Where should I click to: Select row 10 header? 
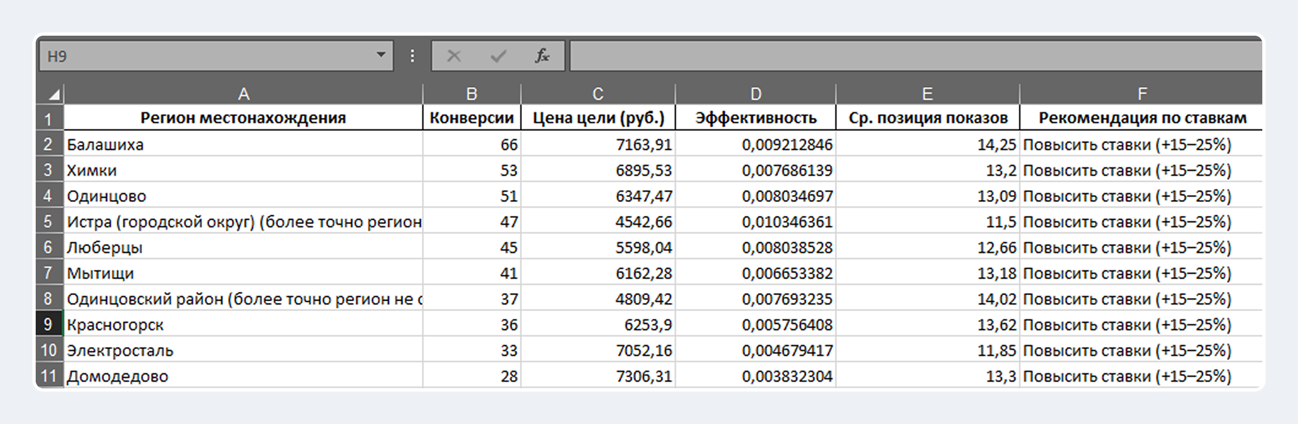pos(49,350)
